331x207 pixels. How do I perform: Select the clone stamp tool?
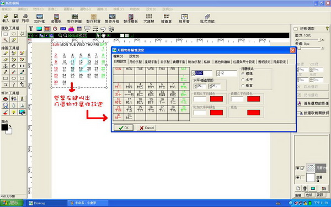(x=6, y=66)
